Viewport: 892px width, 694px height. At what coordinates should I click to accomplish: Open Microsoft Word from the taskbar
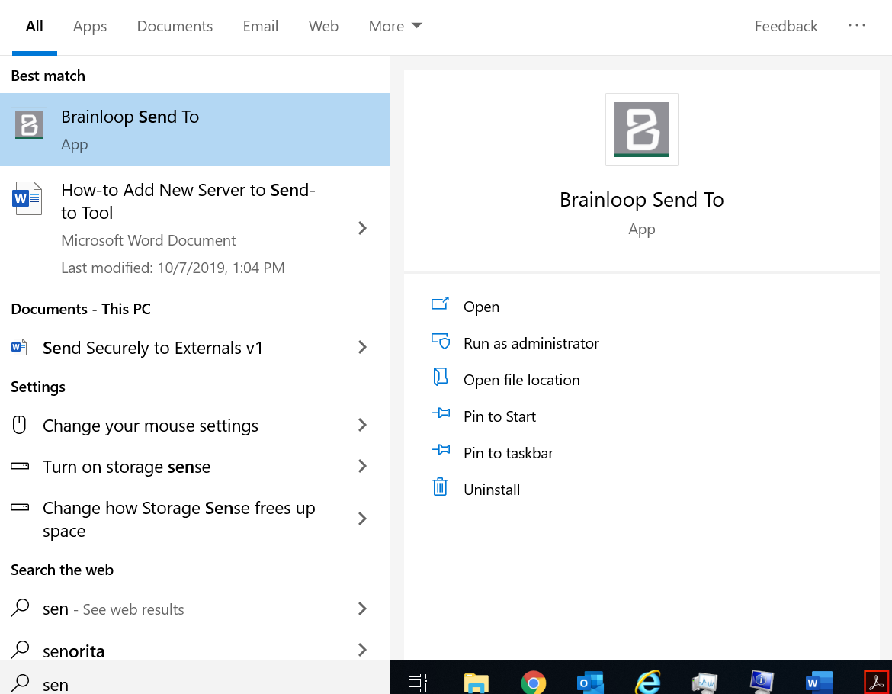click(819, 682)
